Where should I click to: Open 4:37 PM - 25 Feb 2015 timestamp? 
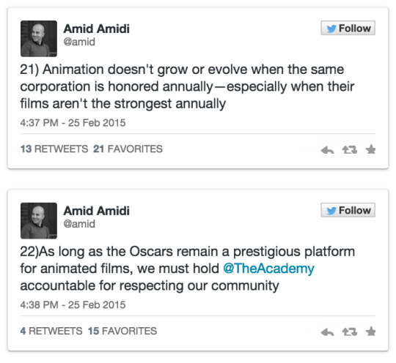click(73, 123)
